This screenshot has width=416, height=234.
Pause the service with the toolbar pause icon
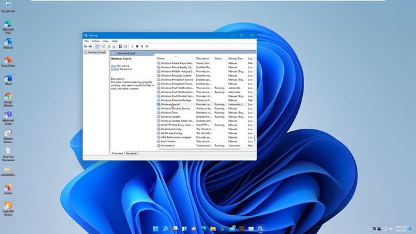pyautogui.click(x=142, y=46)
